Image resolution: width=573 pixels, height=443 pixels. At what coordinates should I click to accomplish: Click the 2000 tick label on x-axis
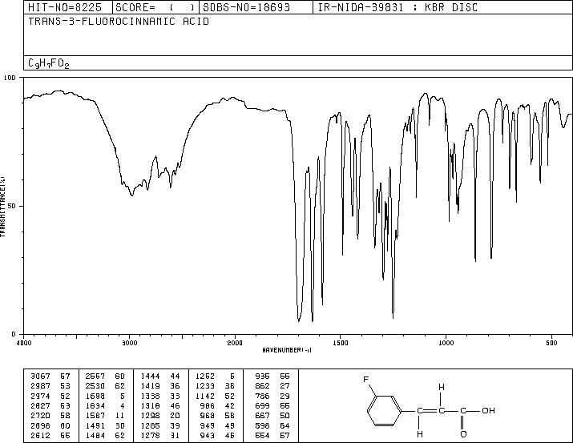235,343
